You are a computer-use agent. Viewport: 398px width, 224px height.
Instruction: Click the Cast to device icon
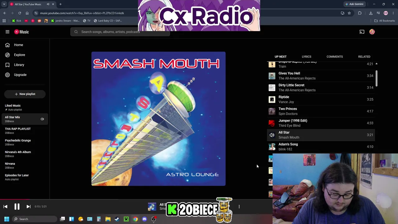(x=362, y=32)
